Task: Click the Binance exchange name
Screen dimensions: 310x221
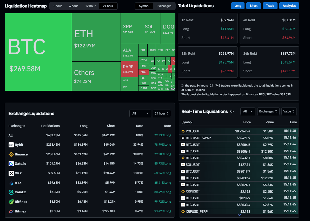Action: coord(21,154)
